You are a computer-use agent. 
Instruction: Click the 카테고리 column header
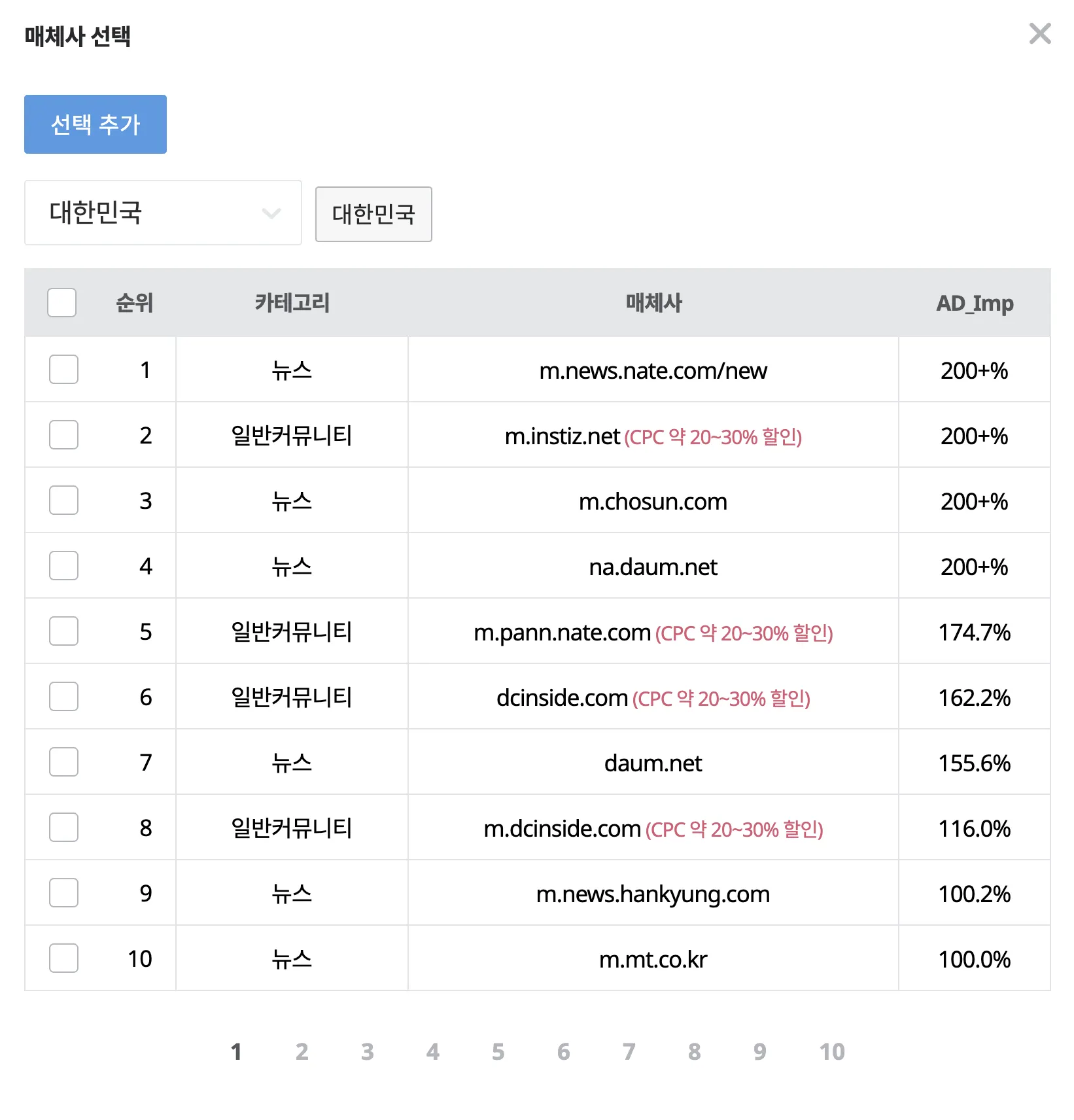(x=292, y=303)
